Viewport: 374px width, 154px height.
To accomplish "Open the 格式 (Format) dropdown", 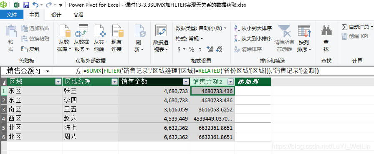I will click(x=190, y=38).
